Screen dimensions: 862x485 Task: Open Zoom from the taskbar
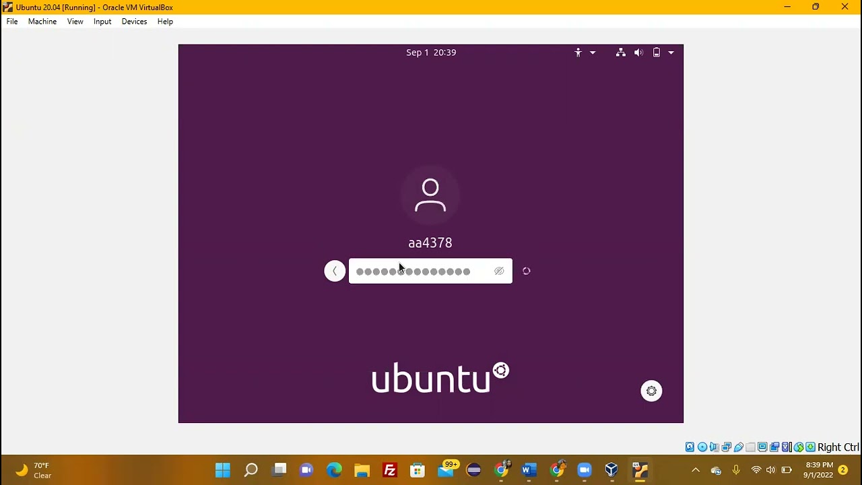pyautogui.click(x=584, y=470)
